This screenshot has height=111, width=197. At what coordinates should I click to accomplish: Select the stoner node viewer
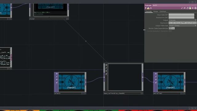pyautogui.click(x=50, y=10)
